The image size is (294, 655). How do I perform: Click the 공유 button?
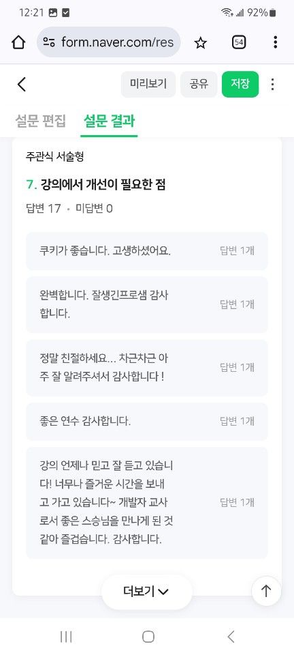click(199, 84)
